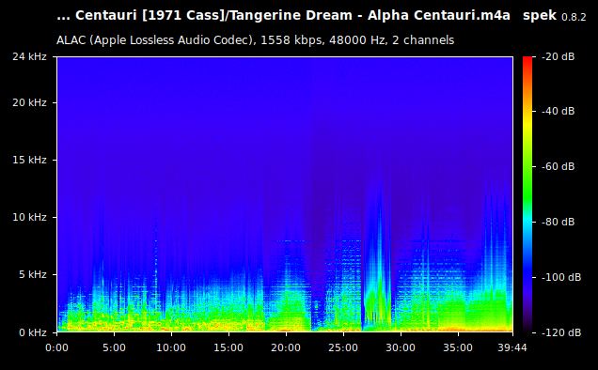Click the "30:00" time axis label
Image resolution: width=598 pixels, height=370 pixels.
(x=401, y=347)
